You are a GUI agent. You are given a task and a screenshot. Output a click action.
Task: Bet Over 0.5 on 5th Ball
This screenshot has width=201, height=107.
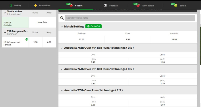(x=93, y=82)
